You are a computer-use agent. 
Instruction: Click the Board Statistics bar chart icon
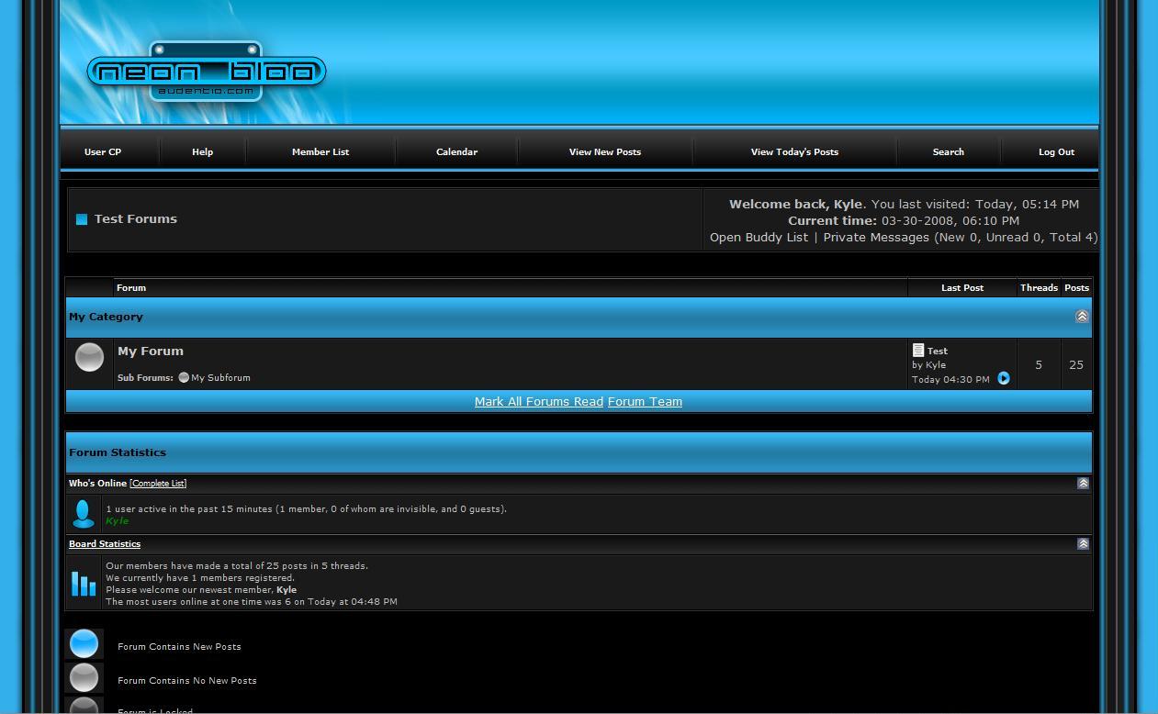84,583
